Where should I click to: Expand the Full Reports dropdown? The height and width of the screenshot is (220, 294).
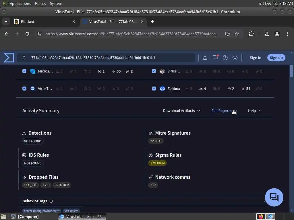224,111
